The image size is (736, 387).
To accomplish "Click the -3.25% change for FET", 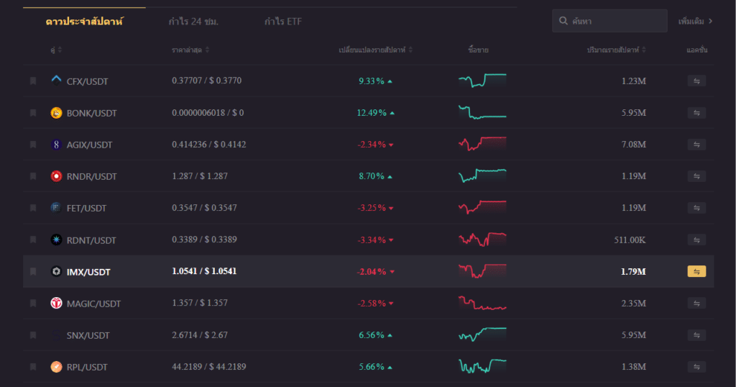I will coord(372,208).
